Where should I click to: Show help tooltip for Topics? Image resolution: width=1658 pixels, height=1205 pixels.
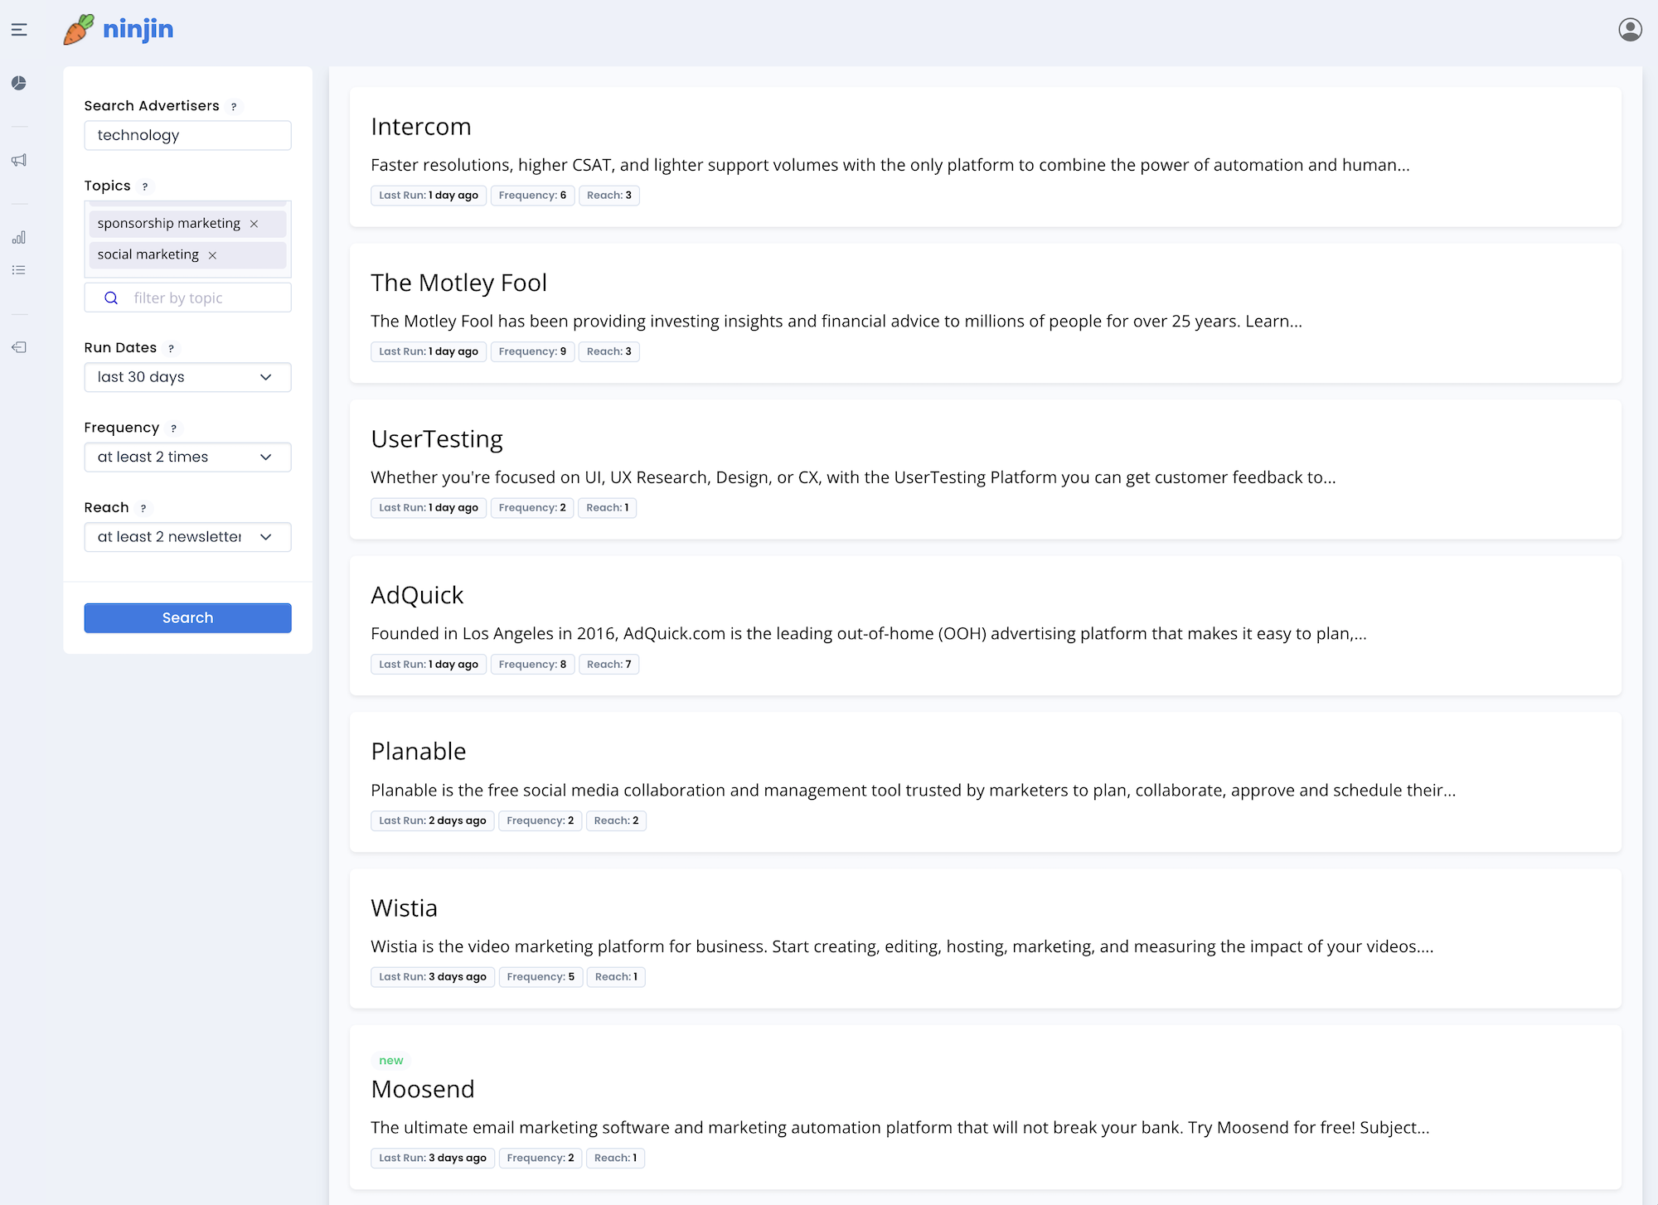pyautogui.click(x=145, y=186)
